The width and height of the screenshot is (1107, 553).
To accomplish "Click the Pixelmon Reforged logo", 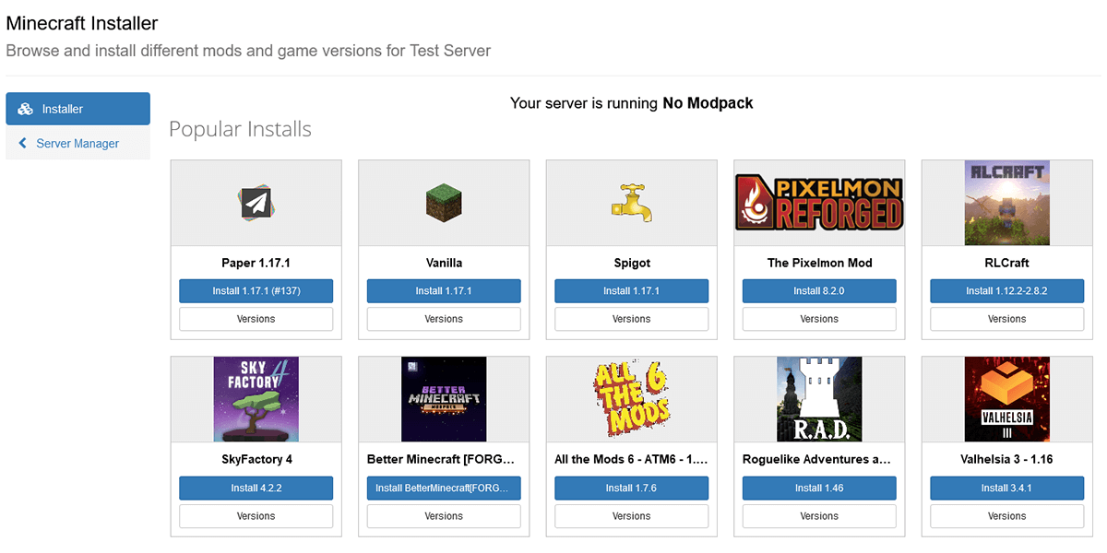I will pos(819,203).
